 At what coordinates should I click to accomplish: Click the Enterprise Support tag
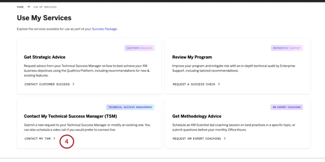(287, 48)
